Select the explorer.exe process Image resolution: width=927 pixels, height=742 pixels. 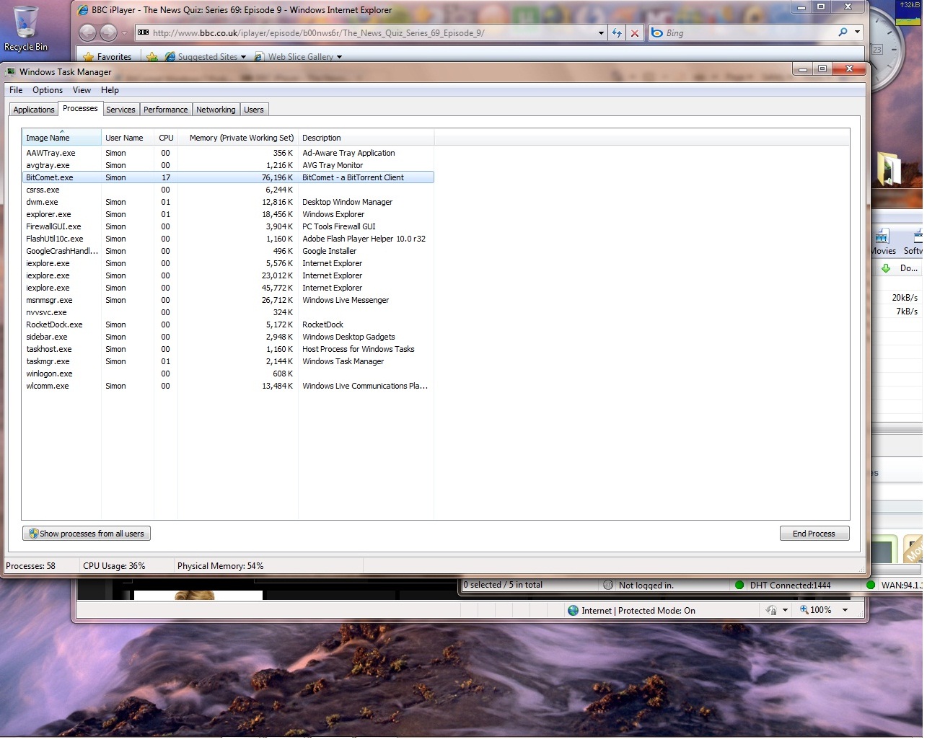coord(228,214)
